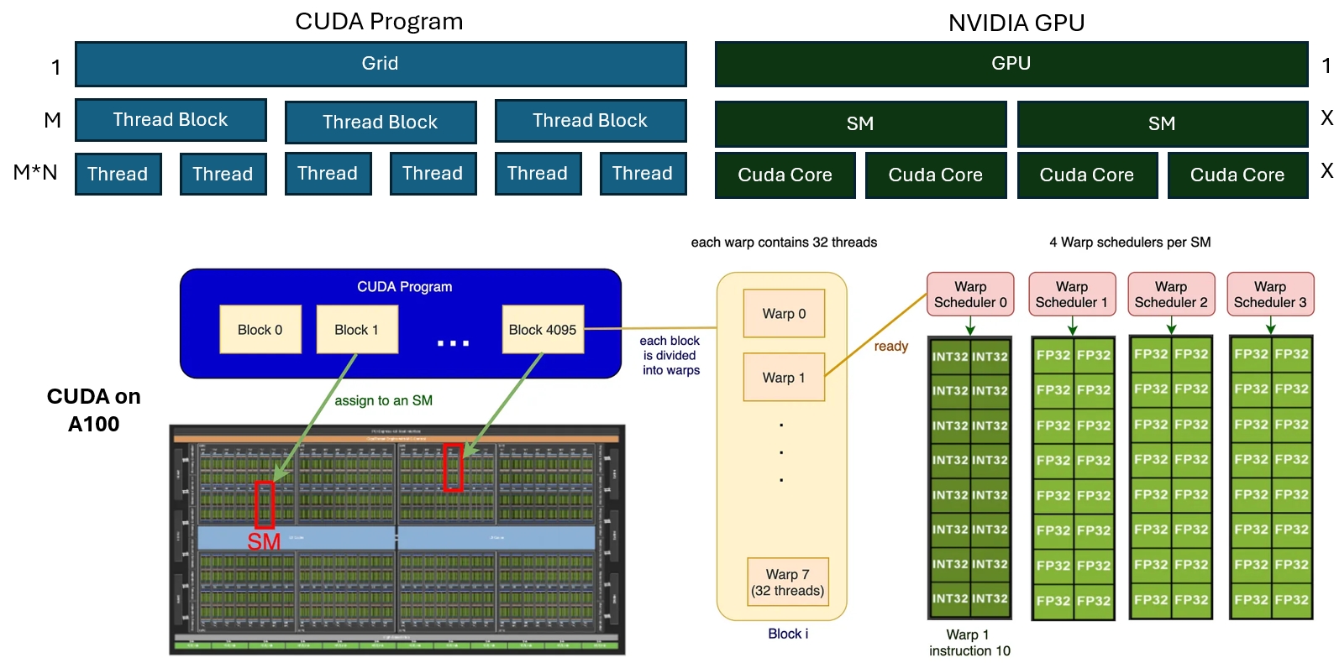The width and height of the screenshot is (1334, 663).
Task: Click the 'ready' label near Warp 1
Action: 890,347
